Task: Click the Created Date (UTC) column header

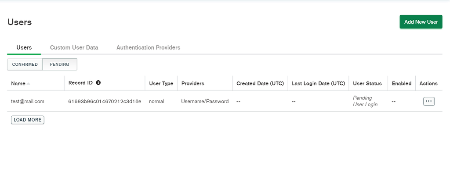Action: 260,83
